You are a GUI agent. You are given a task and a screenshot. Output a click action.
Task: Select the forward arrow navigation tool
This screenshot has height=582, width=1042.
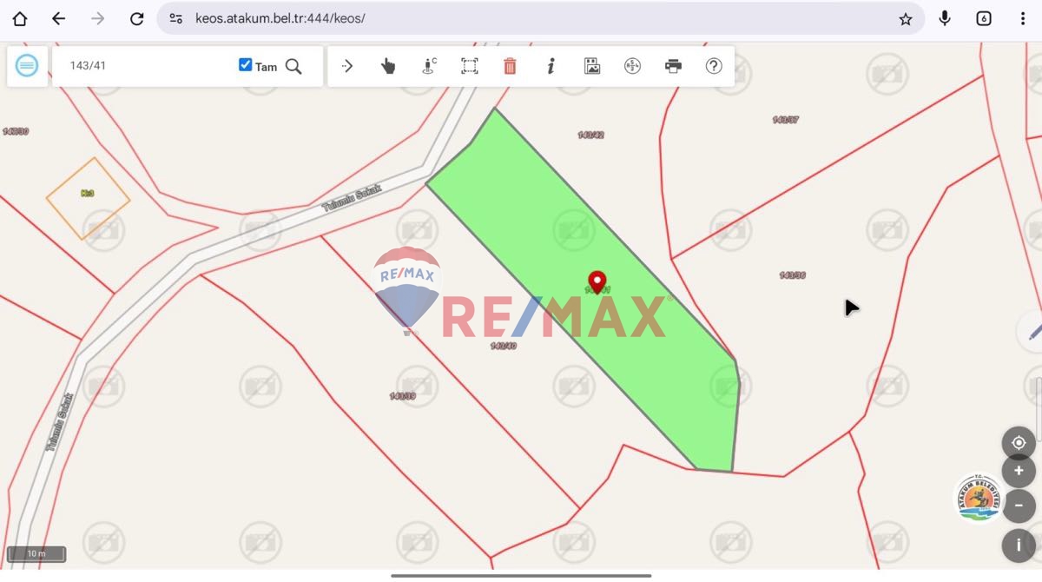tap(346, 65)
